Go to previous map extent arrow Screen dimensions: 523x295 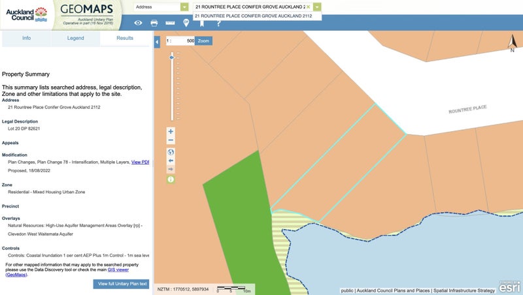(x=171, y=161)
